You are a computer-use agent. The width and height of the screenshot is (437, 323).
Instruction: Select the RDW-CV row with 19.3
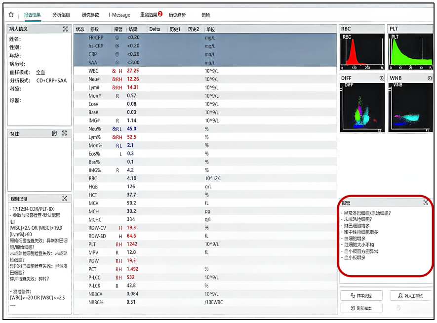205,228
